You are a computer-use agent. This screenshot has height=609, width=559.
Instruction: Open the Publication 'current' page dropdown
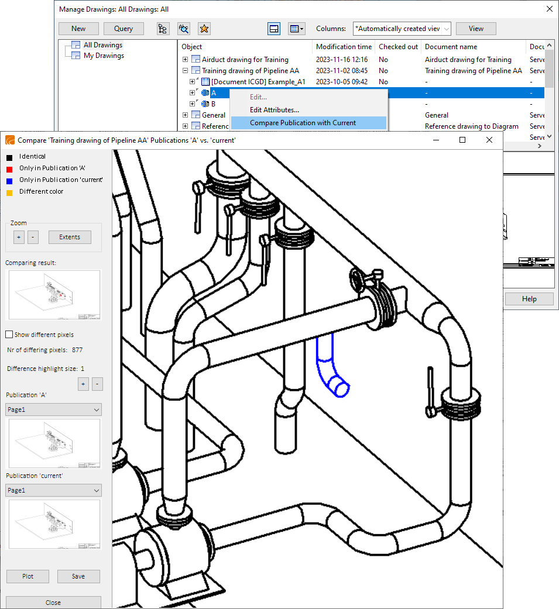coord(53,490)
